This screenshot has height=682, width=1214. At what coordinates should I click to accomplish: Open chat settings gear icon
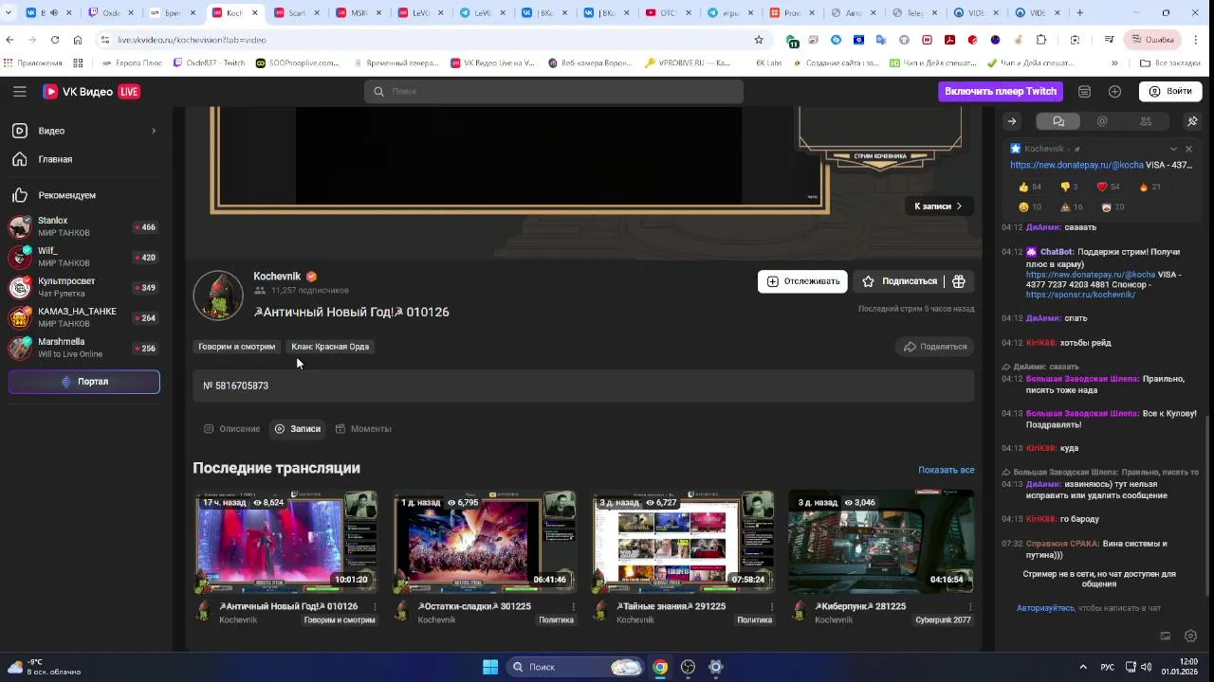point(1191,637)
